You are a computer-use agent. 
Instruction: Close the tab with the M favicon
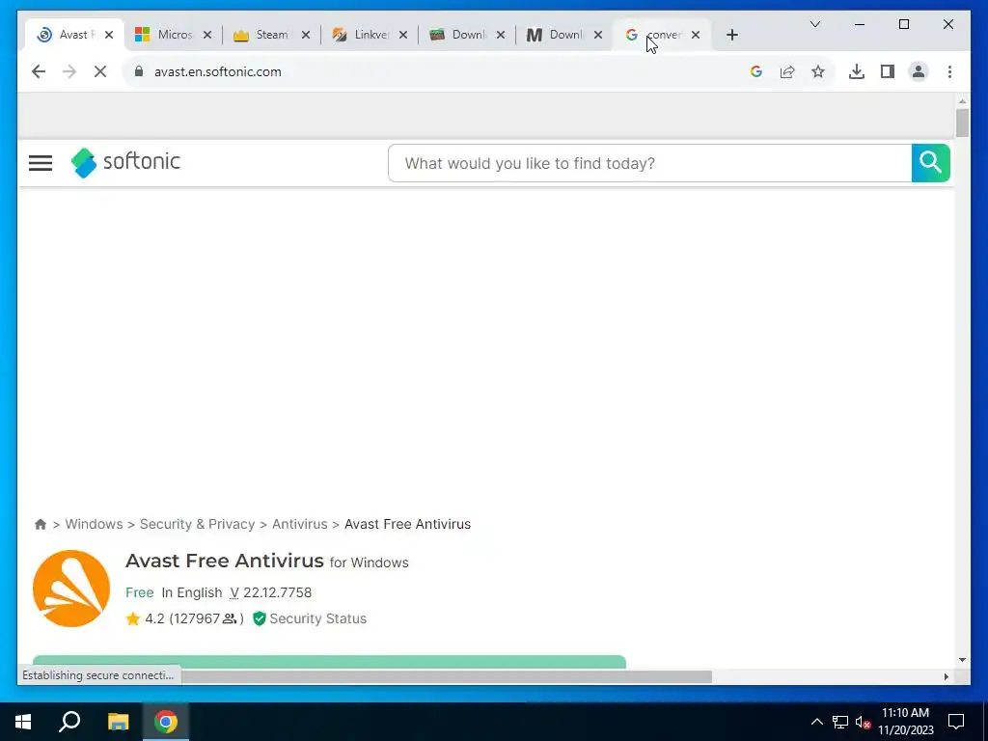pyautogui.click(x=598, y=35)
